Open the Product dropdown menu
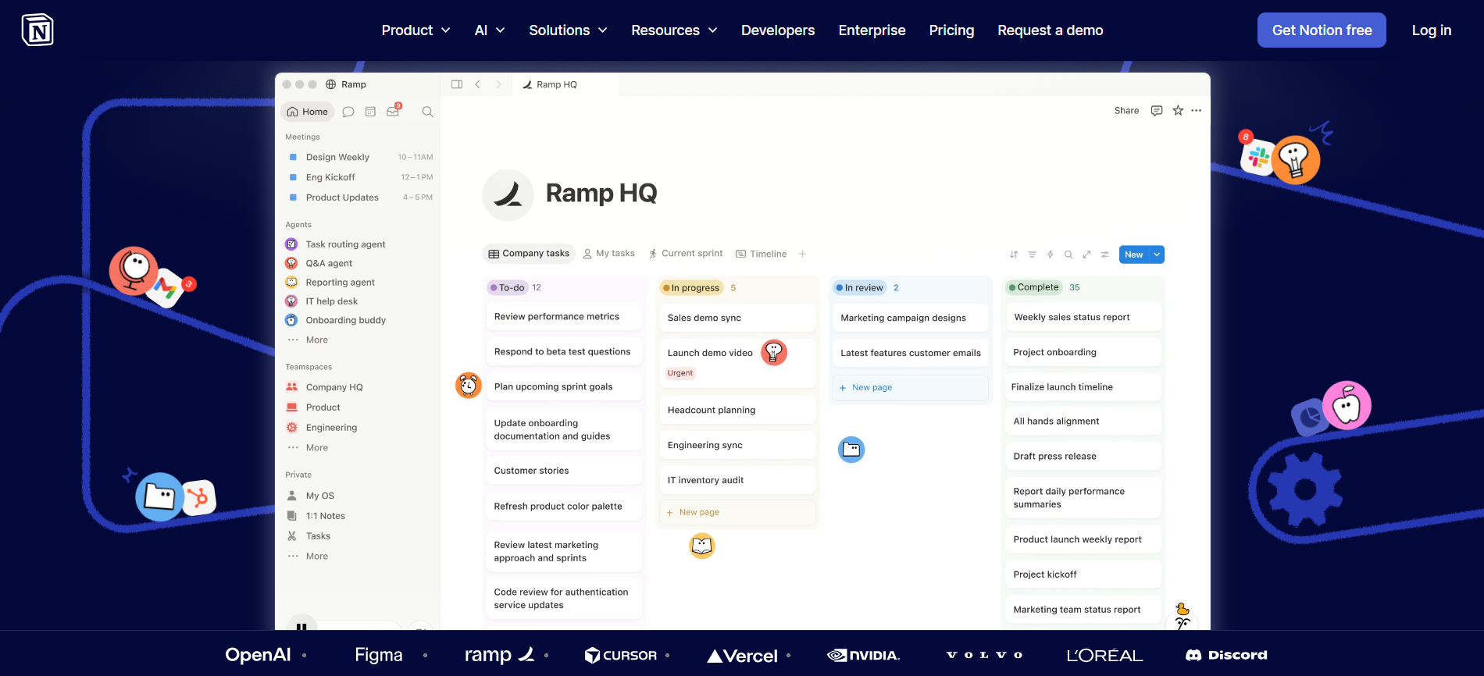 416,30
